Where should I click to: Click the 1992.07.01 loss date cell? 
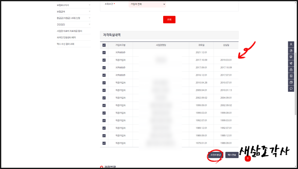[226, 128]
